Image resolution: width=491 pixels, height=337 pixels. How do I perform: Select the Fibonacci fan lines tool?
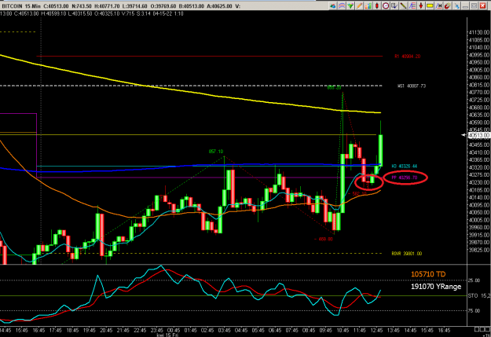tap(412, 5)
